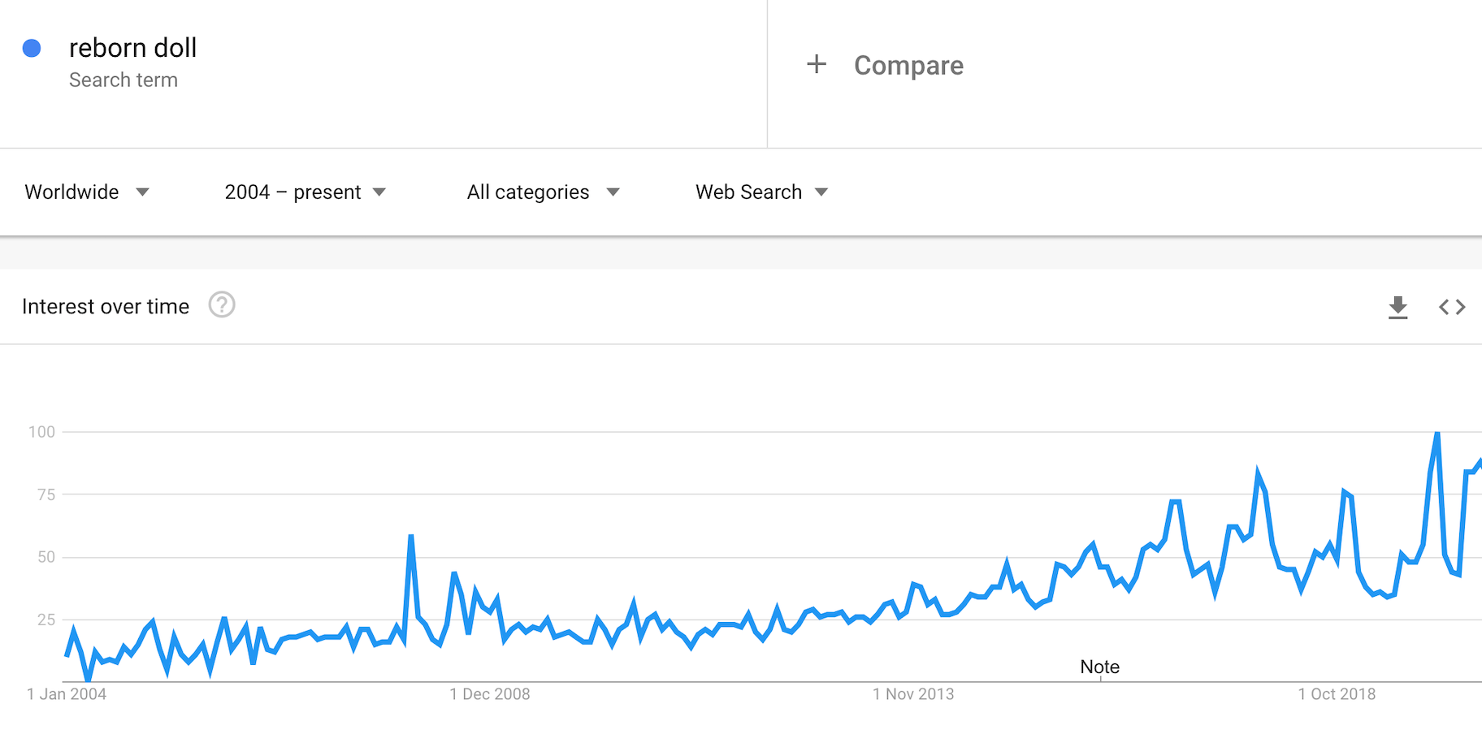The height and width of the screenshot is (734, 1482).
Task: Click the Search term subtitle text
Action: click(x=123, y=80)
